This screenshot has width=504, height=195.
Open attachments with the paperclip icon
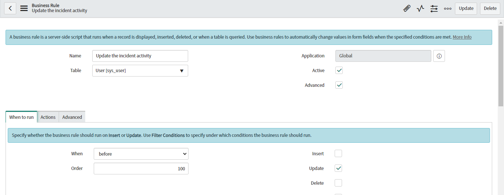coord(407,8)
